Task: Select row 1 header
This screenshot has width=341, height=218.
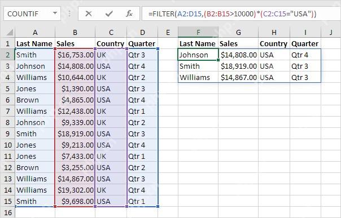Action: click(x=7, y=43)
